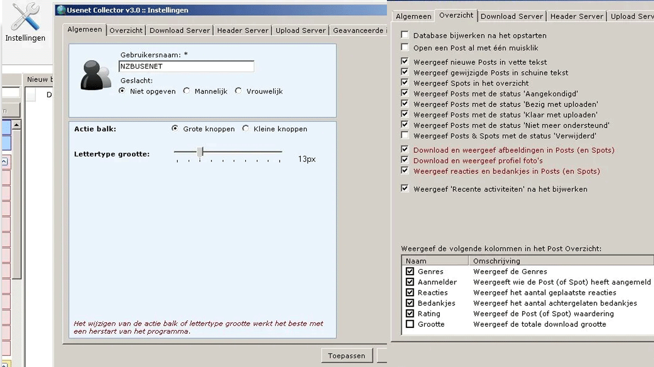Switch to the Download Server tab in left window
The image size is (654, 367).
pyautogui.click(x=179, y=30)
